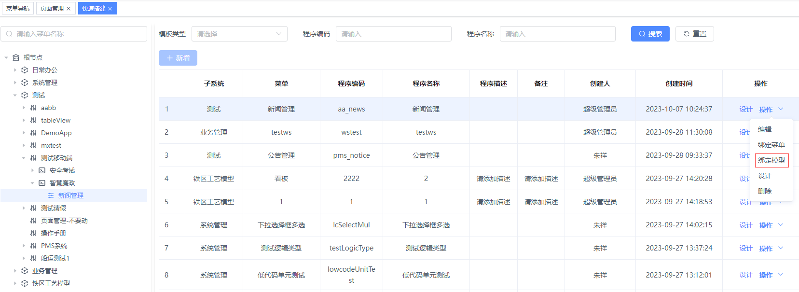Viewport: 799px width, 292px height.
Task: Click the settings icon next to 新闻管理 tree node
Action: point(51,195)
